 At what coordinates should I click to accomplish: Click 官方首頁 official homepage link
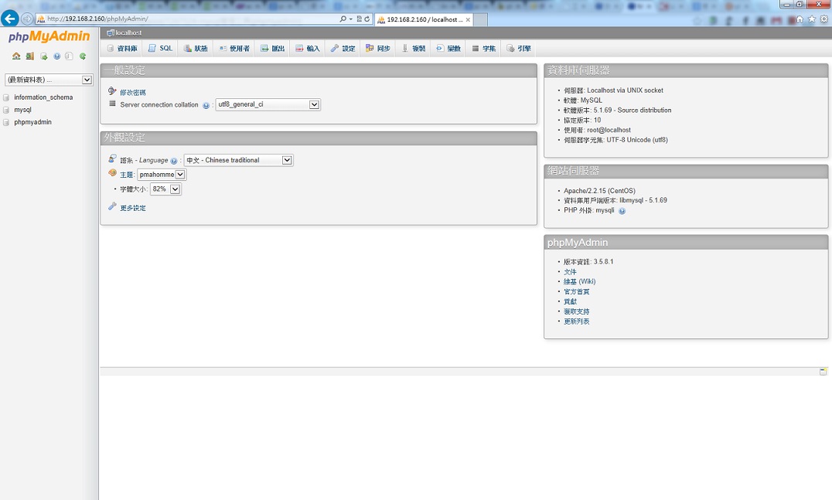point(576,291)
